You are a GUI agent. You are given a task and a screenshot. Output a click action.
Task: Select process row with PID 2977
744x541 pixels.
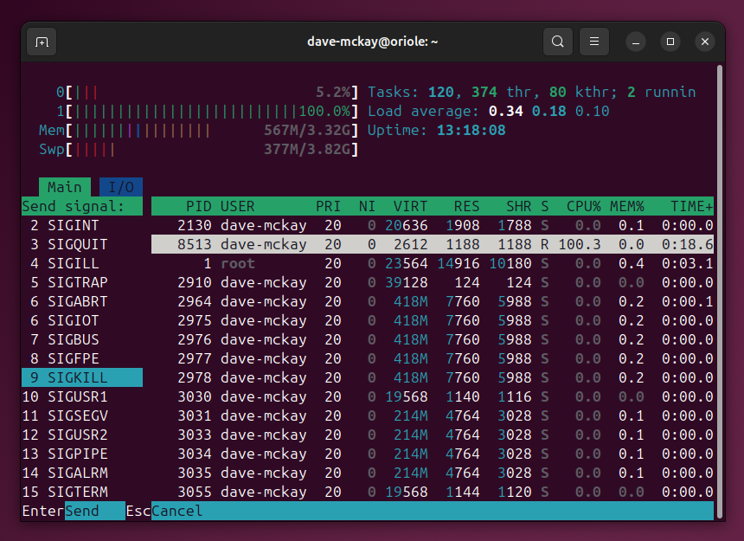[433, 358]
